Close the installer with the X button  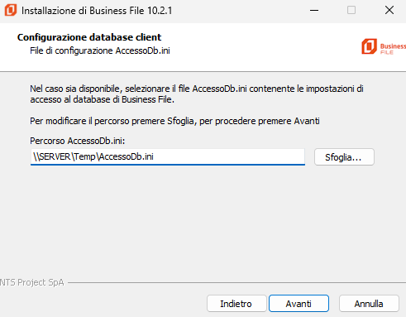pyautogui.click(x=389, y=11)
